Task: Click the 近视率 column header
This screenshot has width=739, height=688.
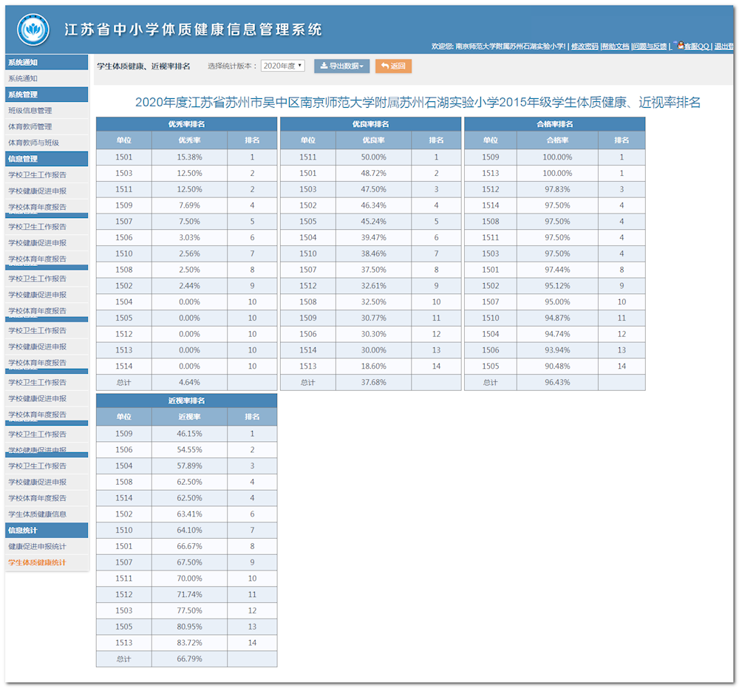Action: 189,417
